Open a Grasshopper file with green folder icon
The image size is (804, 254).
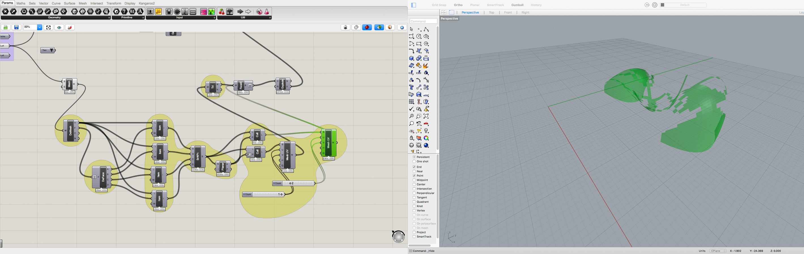coord(6,27)
